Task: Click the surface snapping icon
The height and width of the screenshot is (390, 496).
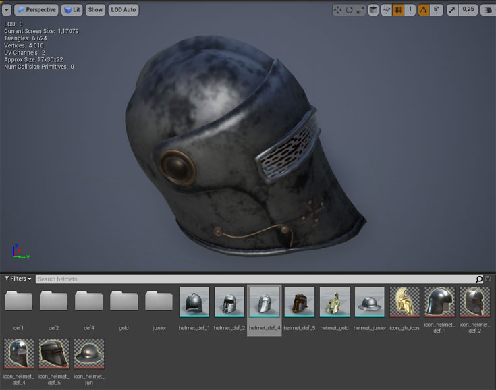Action: [x=387, y=10]
